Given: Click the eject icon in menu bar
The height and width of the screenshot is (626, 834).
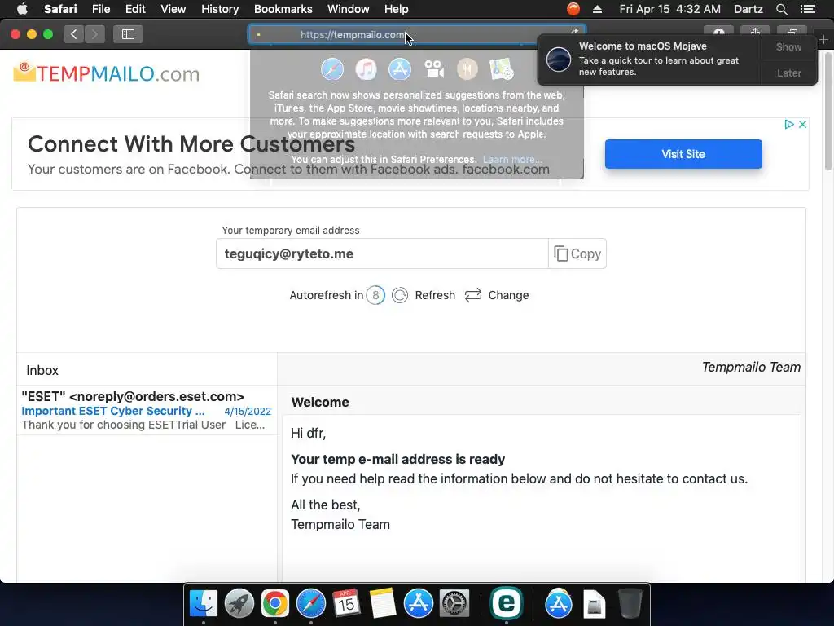Looking at the screenshot, I should [x=597, y=9].
